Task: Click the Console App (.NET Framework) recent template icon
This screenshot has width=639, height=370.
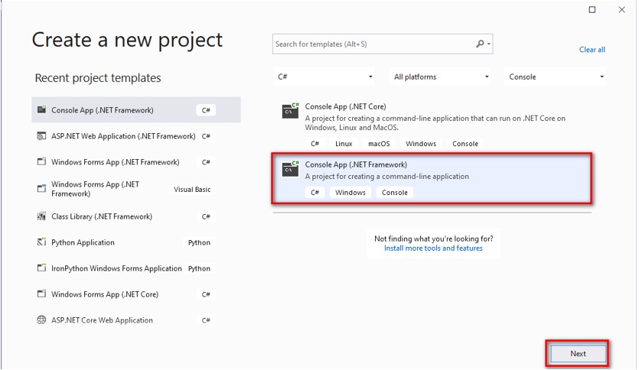Action: (41, 109)
